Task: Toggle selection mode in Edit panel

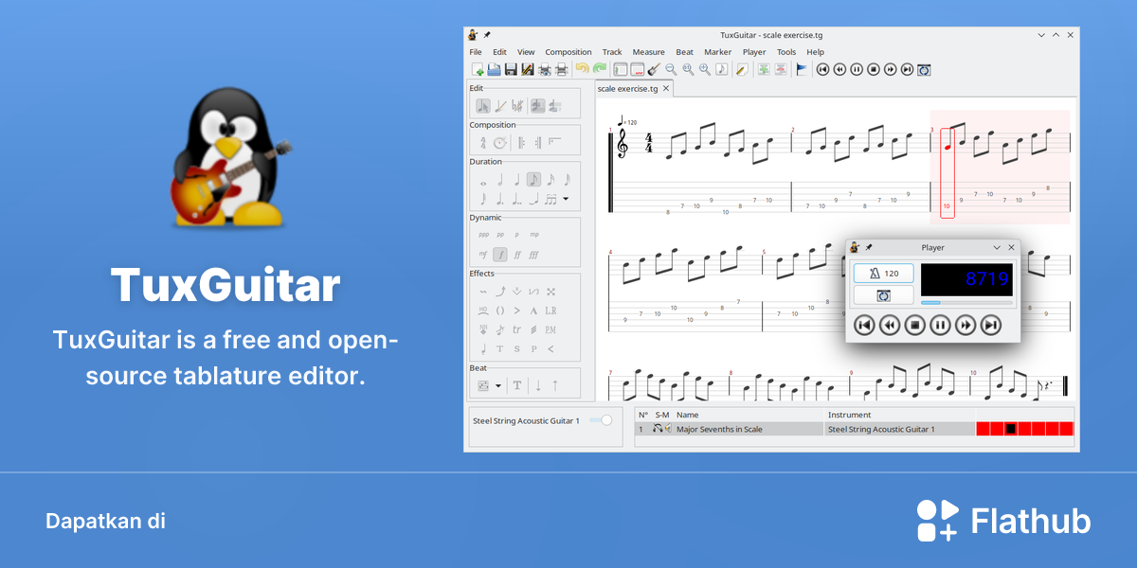Action: coord(483,106)
